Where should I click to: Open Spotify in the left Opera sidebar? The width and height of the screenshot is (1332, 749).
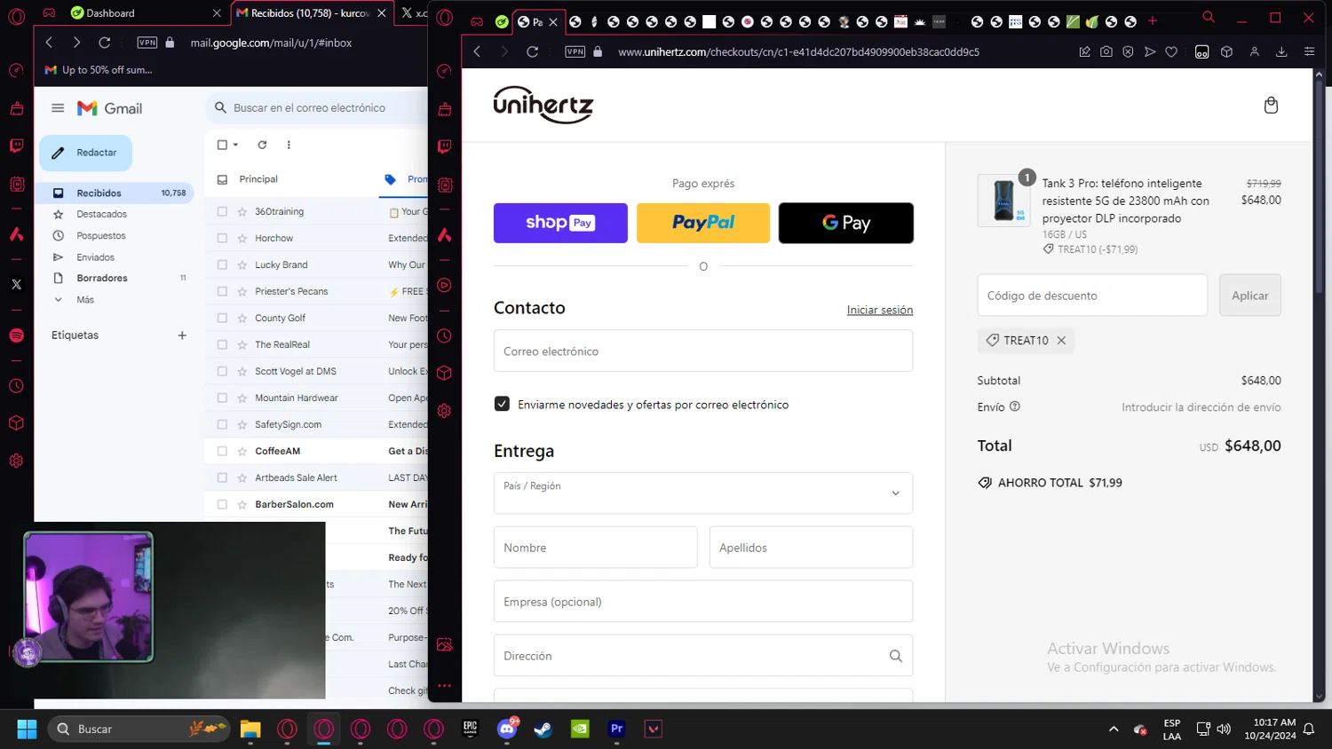16,335
